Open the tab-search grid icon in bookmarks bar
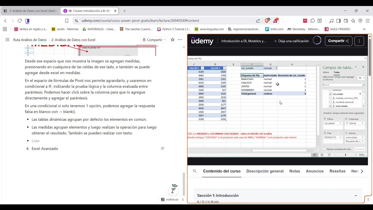The height and width of the screenshot is (210, 373). 5,29
